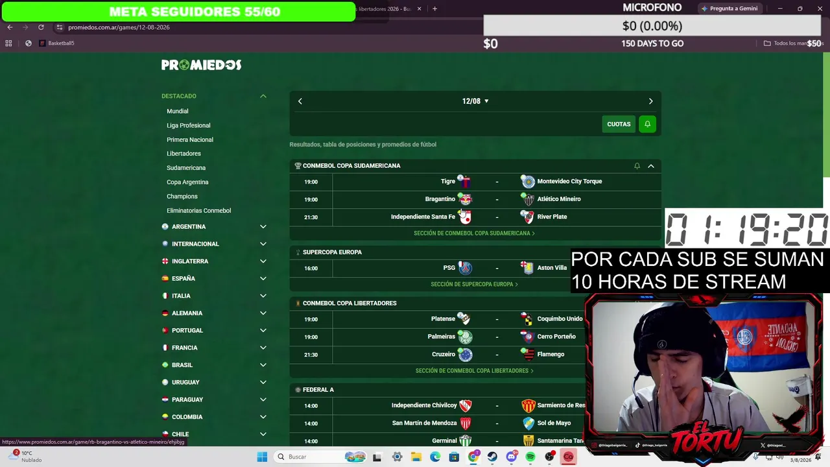Open Sección de Supercopa Europa link
Image resolution: width=830 pixels, height=467 pixels.
[474, 284]
